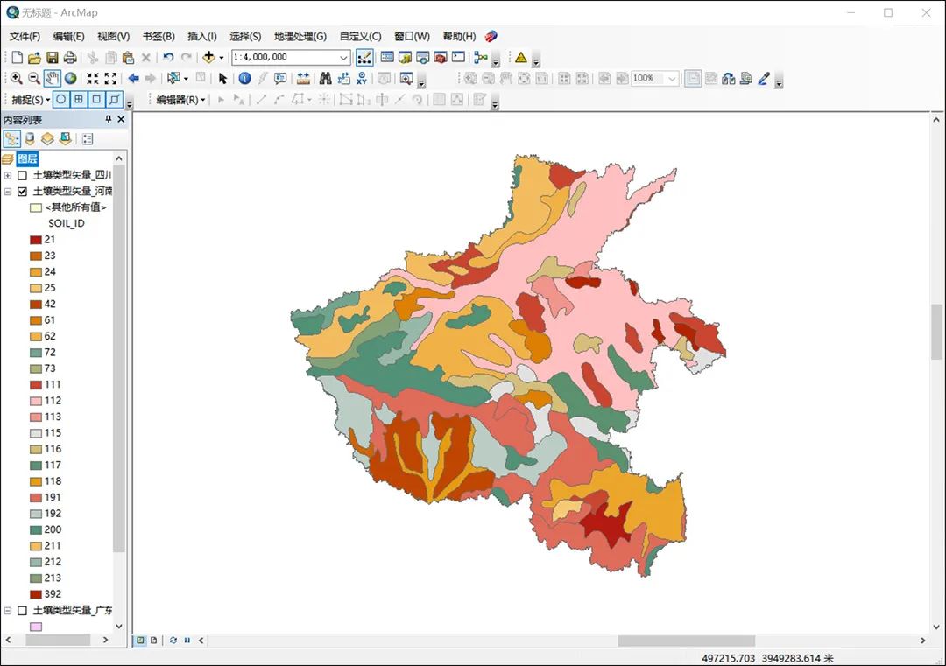Click the color swatch for soil 112
The image size is (946, 666).
pos(36,401)
